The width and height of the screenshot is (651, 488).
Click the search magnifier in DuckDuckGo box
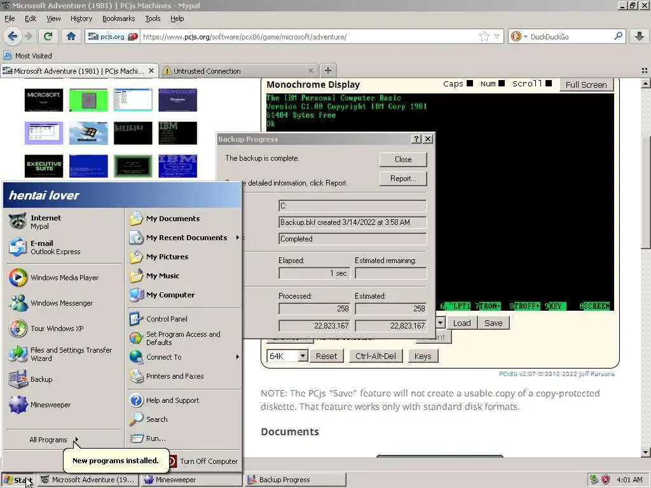pos(618,36)
